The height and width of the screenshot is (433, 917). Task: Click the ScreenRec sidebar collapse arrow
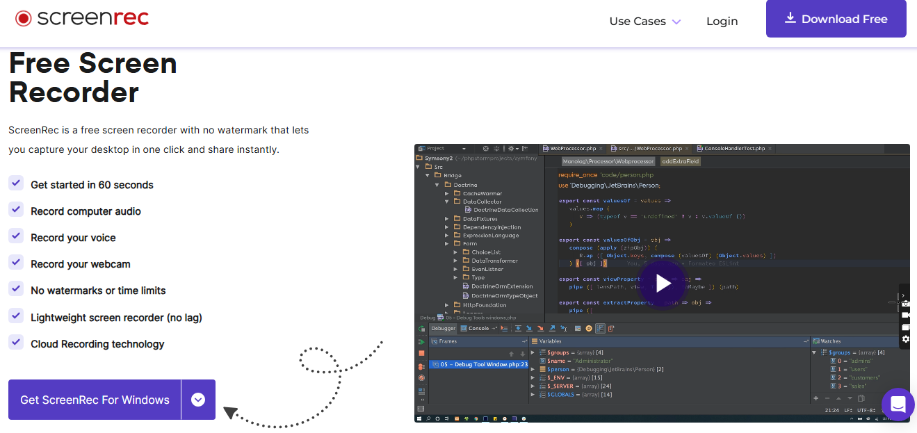pyautogui.click(x=903, y=295)
